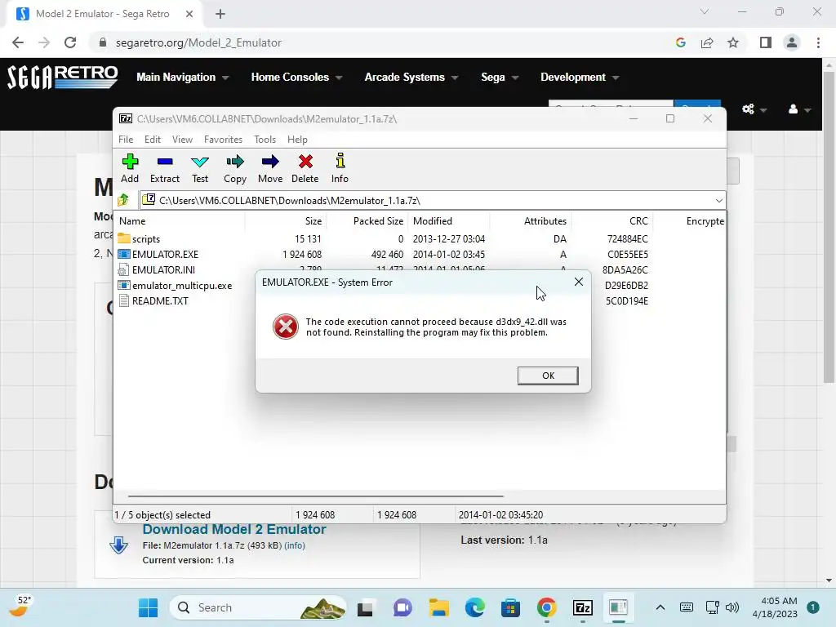Open Arcade Systems dropdown menu

coord(411,77)
